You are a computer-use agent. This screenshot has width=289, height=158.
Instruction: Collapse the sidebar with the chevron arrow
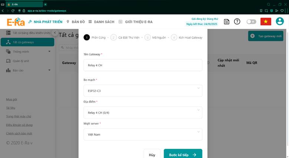point(55,33)
